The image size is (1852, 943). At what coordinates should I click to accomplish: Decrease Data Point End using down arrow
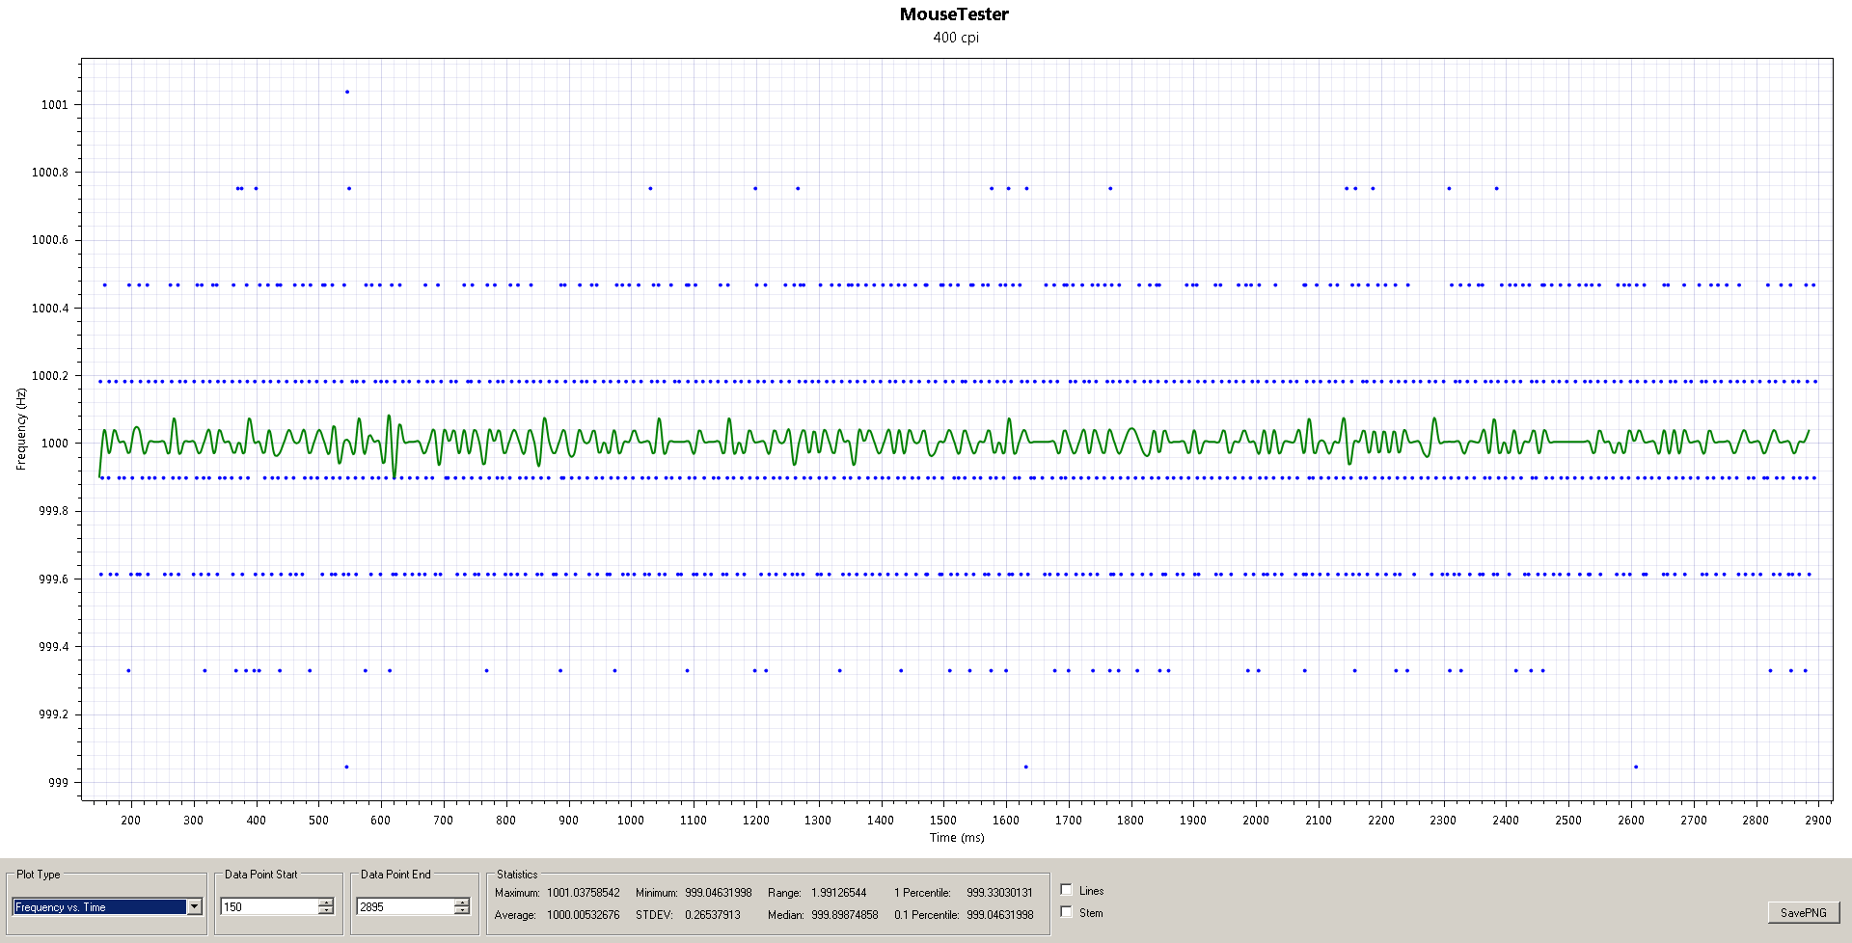(x=462, y=911)
